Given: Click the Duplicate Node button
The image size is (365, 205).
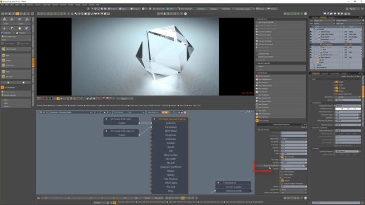Looking at the screenshot, I should (x=281, y=54).
